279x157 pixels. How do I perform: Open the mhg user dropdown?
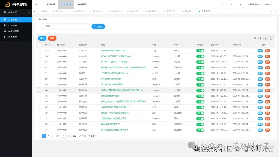tap(268, 4)
